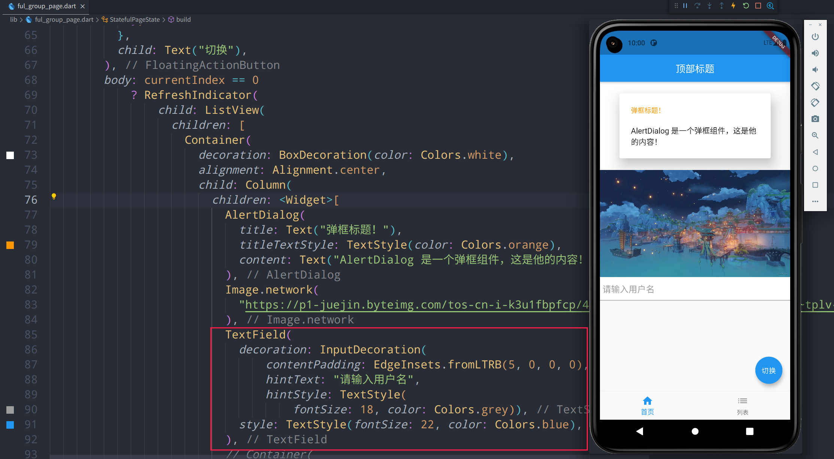Tap the 弹框标题! dialog title

click(x=646, y=110)
